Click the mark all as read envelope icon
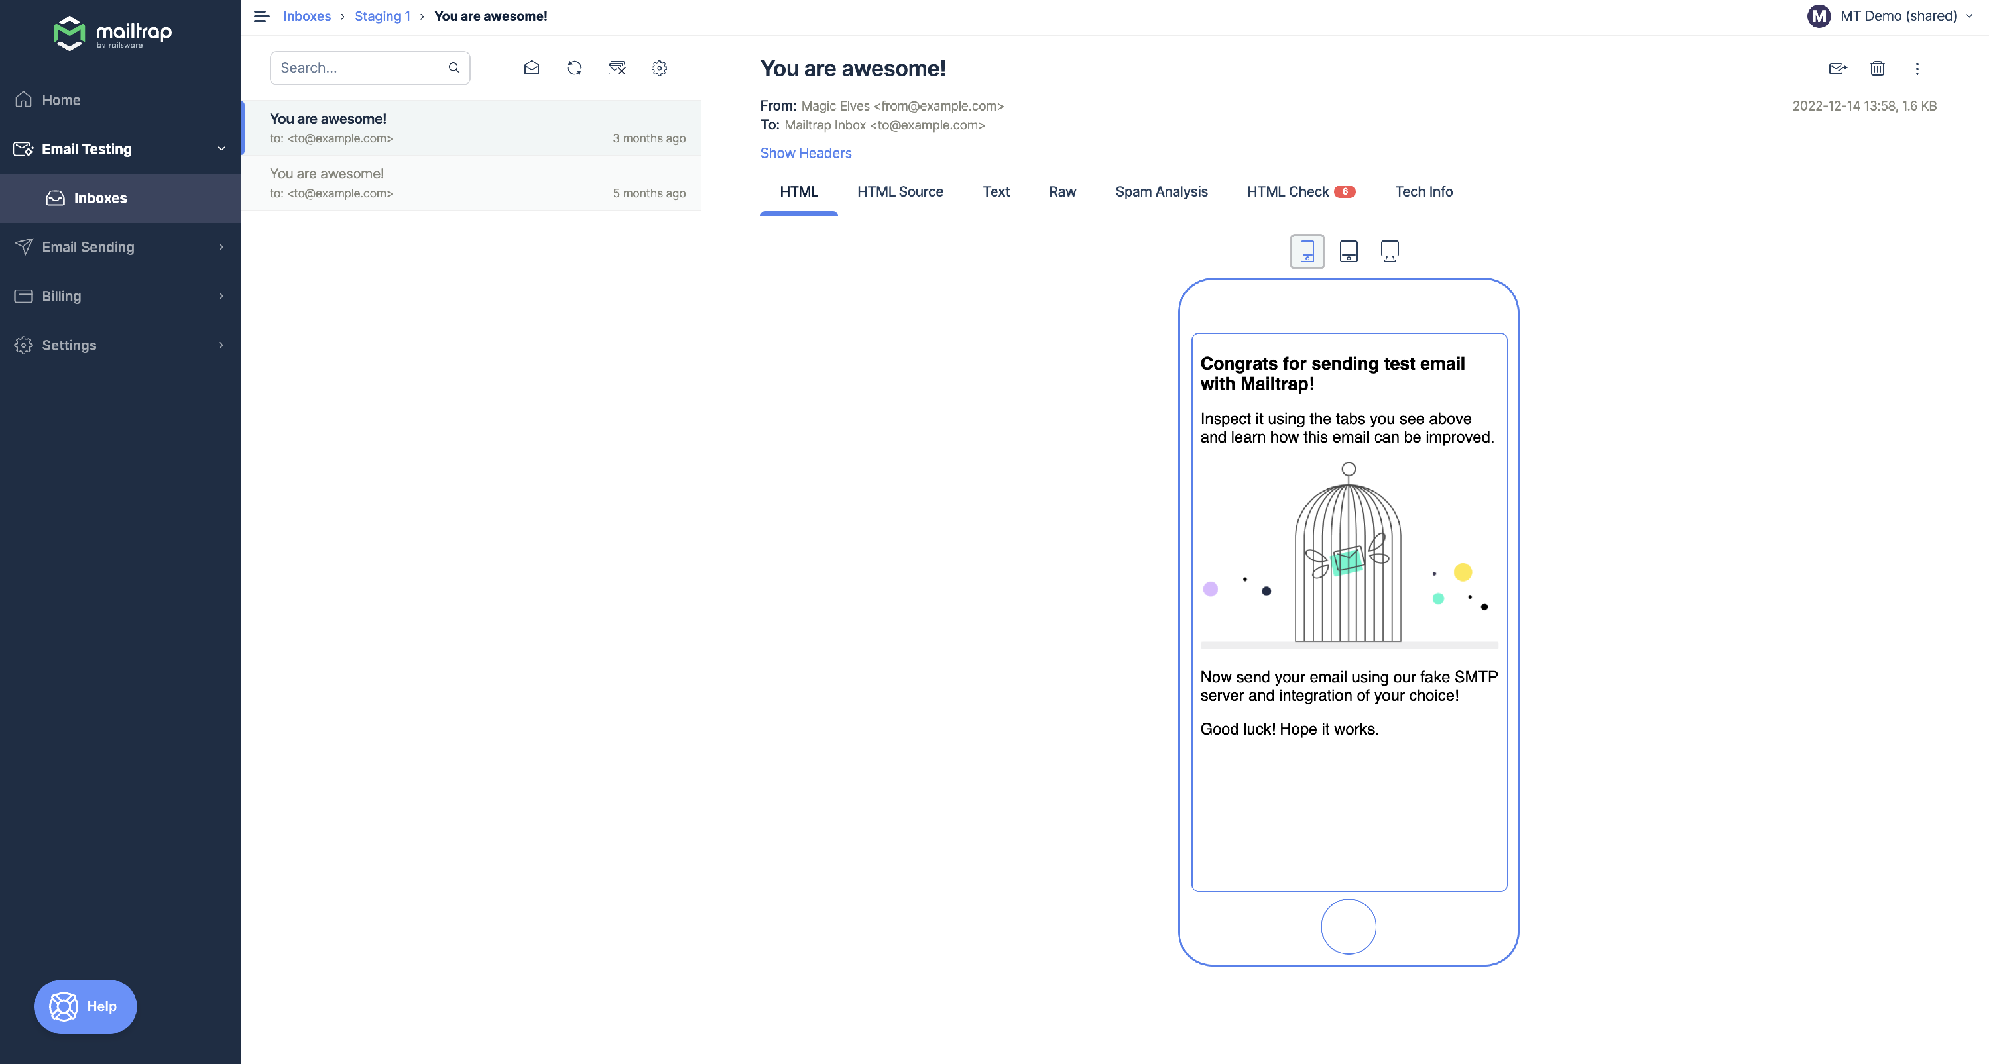 click(531, 68)
